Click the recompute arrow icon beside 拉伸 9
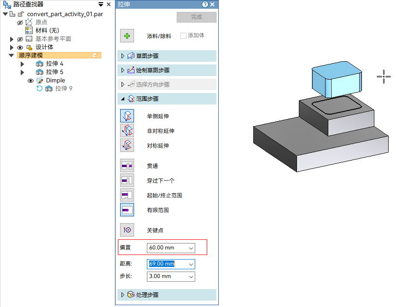 click(40, 88)
